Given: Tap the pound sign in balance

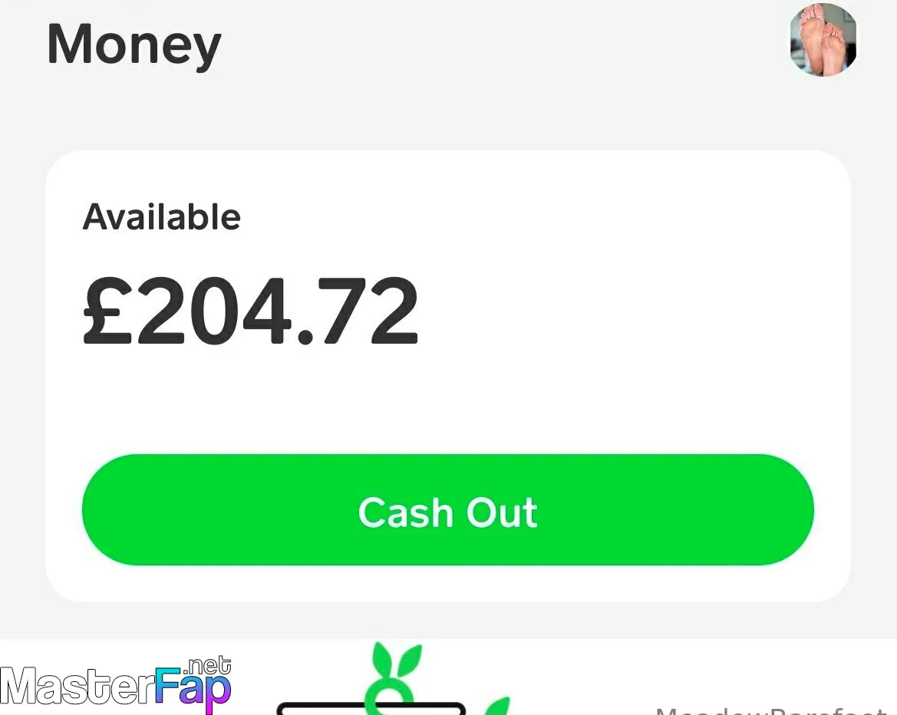Looking at the screenshot, I should 107,311.
